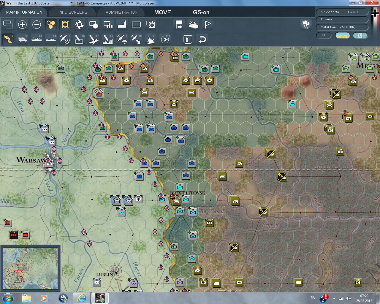Click the volume speaker tray icon
Viewport: 380px width, 304px height.
[x=349, y=298]
